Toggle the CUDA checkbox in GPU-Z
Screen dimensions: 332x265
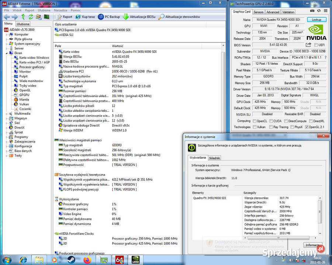271,121
